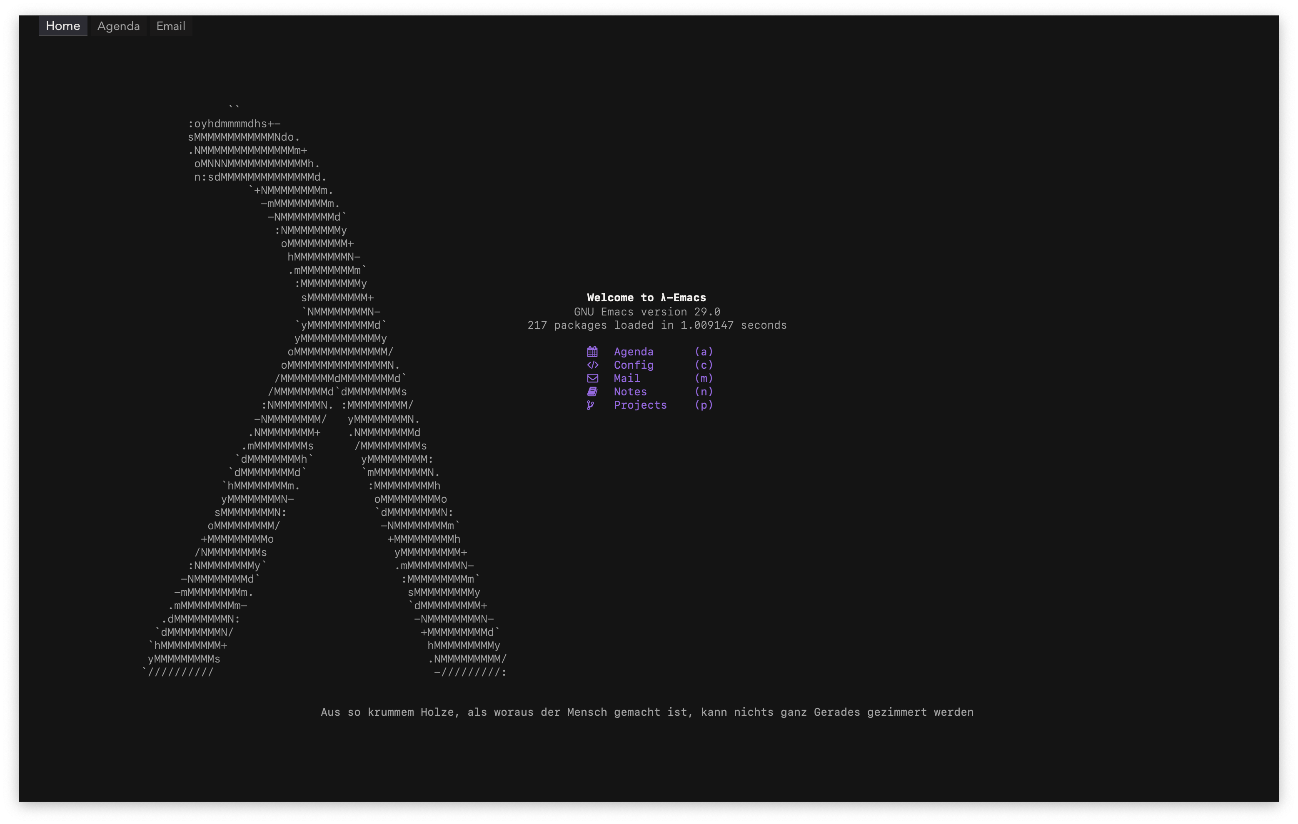Click the envelope icon beside Mail

(x=592, y=378)
